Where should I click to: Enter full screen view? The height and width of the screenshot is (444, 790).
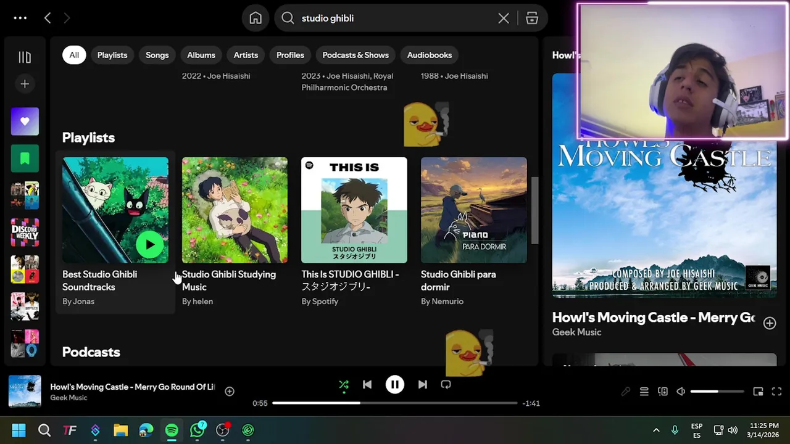[777, 392]
